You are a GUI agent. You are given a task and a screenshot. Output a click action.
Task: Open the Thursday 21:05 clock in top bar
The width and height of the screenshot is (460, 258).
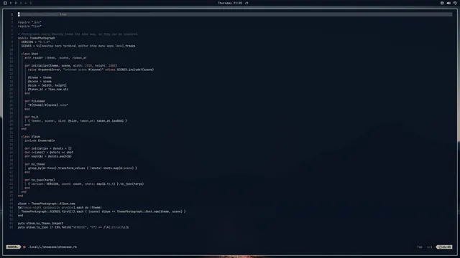230,3
